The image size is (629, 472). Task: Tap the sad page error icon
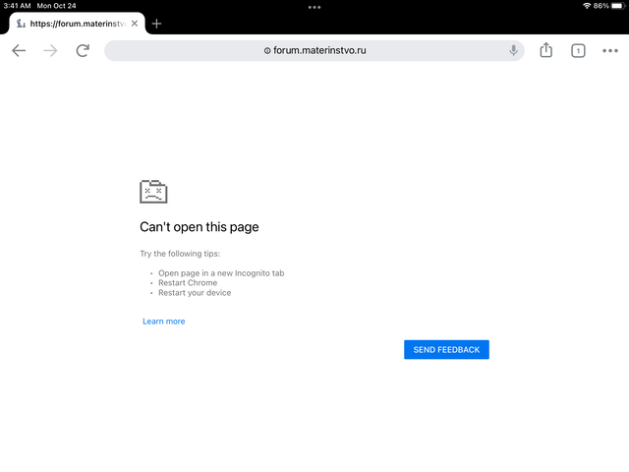tap(153, 192)
